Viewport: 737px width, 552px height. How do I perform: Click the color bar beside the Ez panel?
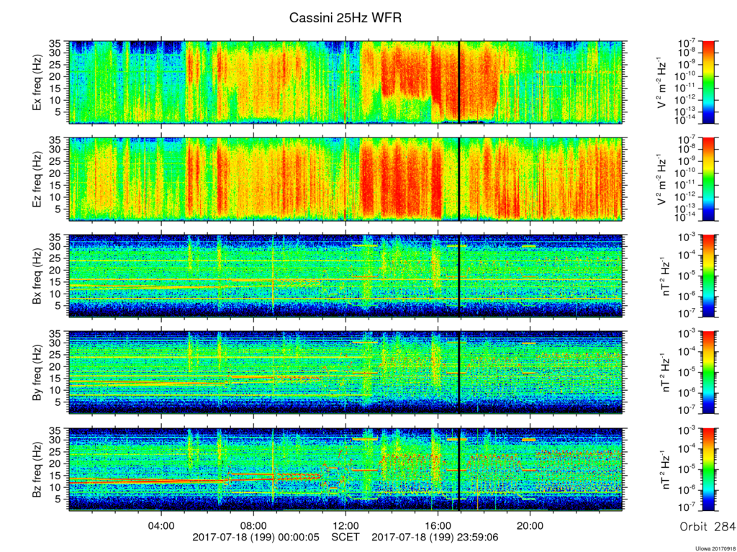(x=708, y=179)
